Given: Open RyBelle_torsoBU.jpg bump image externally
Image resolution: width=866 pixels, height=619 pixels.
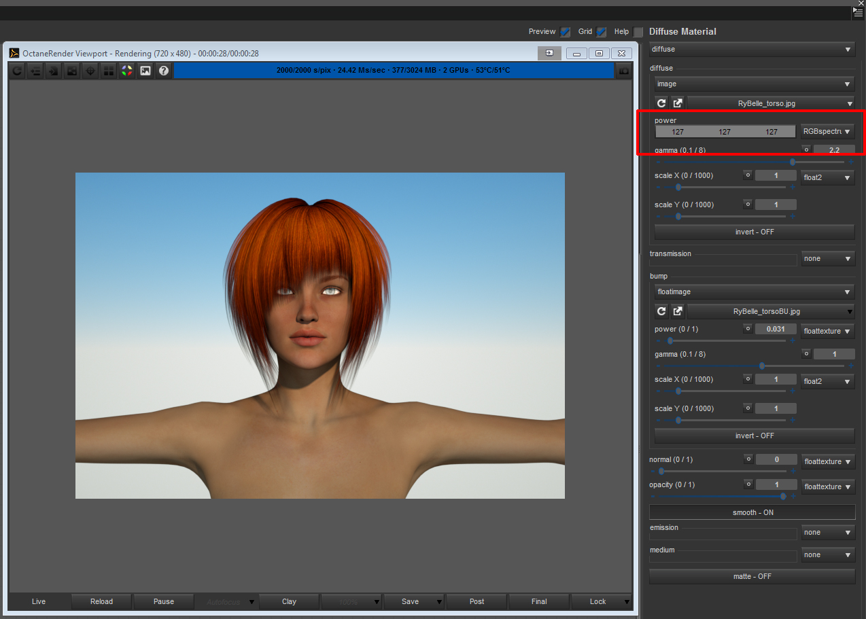Looking at the screenshot, I should coord(678,311).
